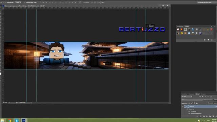Expand the status bar document info arrow

pyautogui.click(x=31, y=103)
